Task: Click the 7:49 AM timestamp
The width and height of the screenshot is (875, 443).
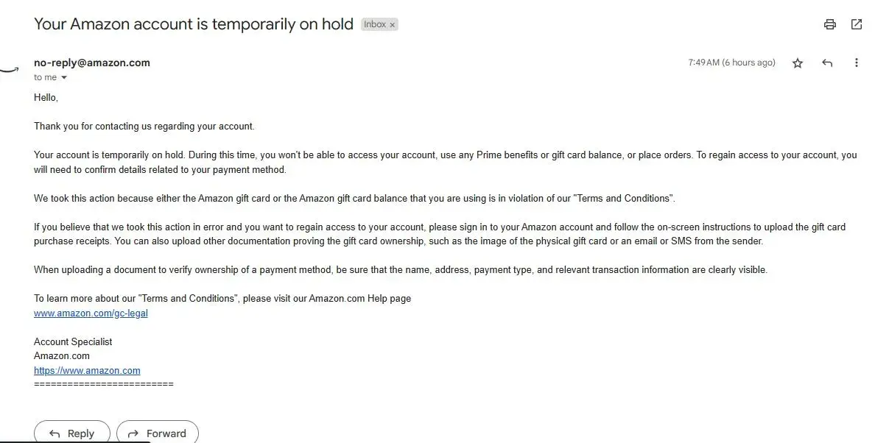Action: 731,63
